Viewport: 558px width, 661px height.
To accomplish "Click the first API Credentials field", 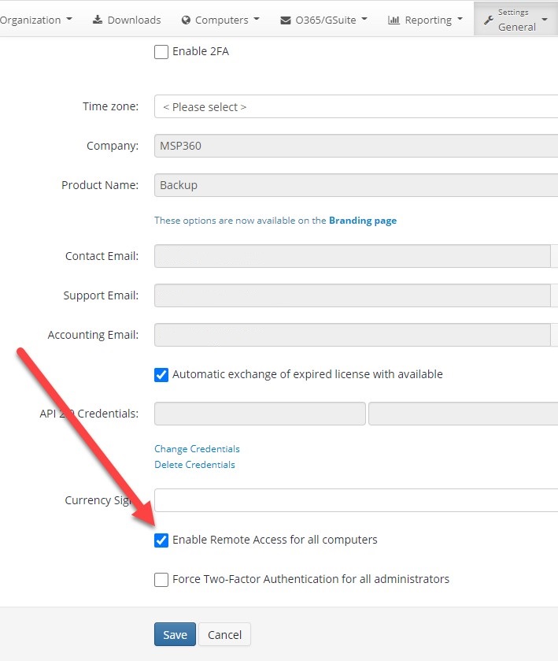I will pyautogui.click(x=260, y=414).
